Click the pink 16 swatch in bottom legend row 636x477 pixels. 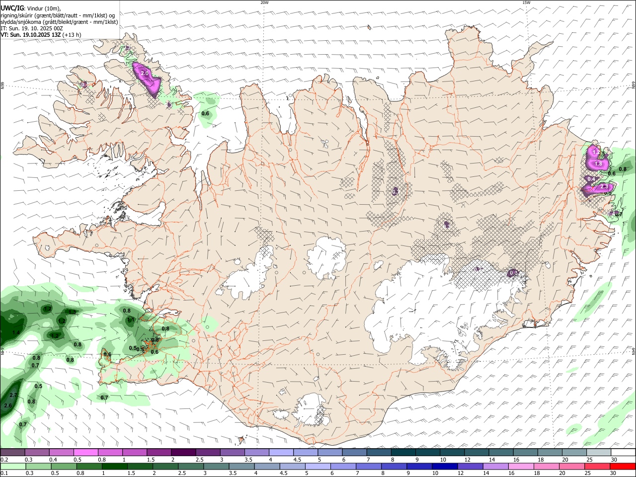pos(521,467)
